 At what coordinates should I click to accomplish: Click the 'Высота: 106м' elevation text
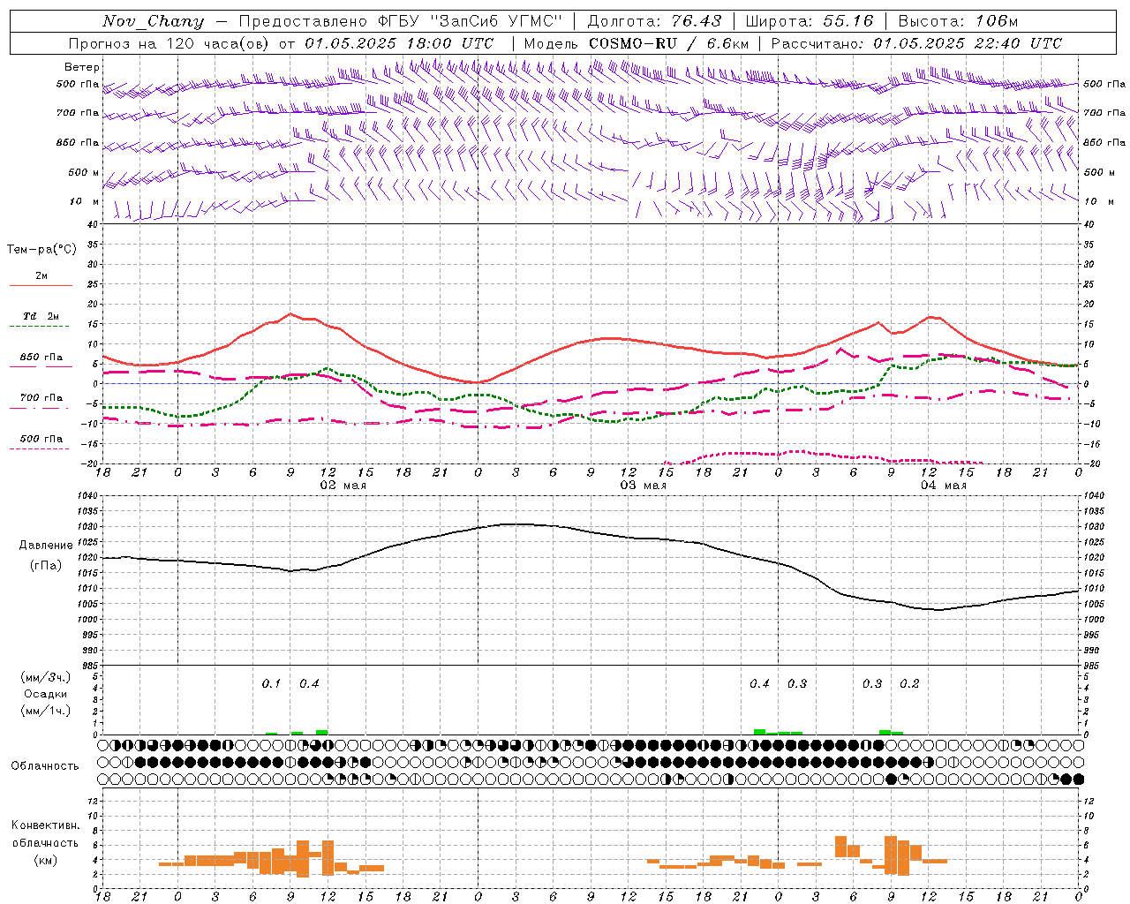[958, 21]
